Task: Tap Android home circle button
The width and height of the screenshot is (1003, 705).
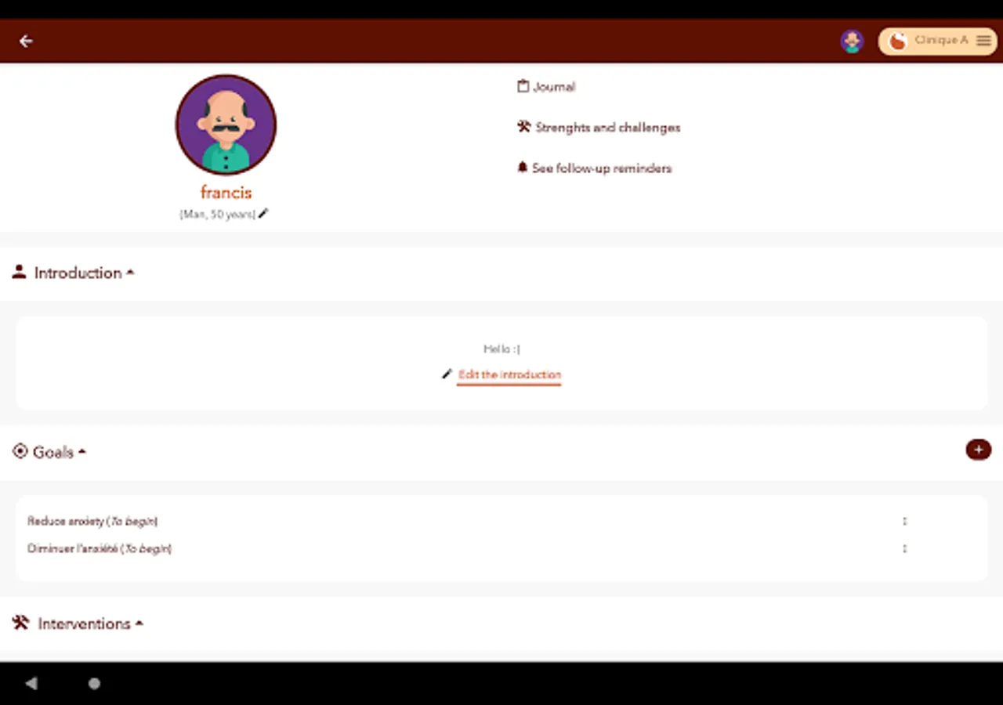Action: tap(94, 684)
